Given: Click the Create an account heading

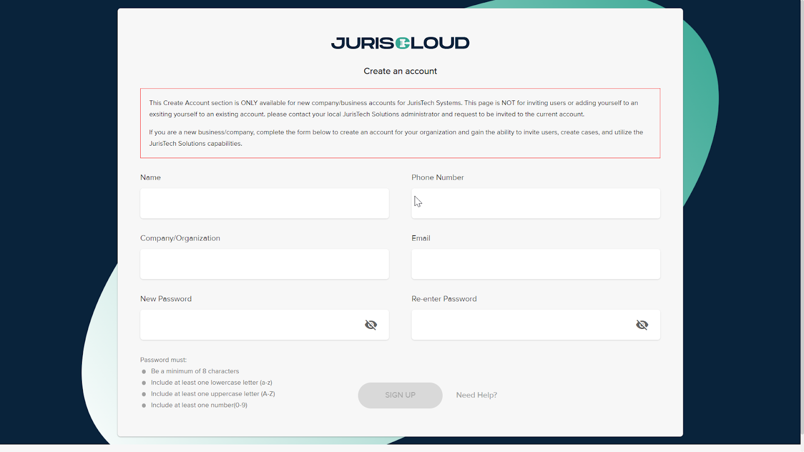Looking at the screenshot, I should tap(400, 71).
